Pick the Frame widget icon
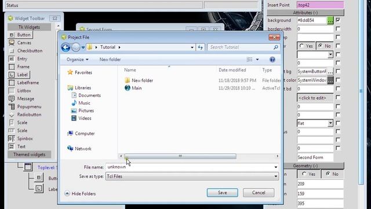 12,67
